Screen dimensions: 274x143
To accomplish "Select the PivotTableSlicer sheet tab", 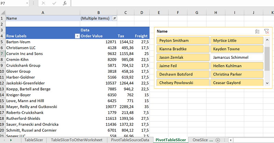I will point(171,140).
